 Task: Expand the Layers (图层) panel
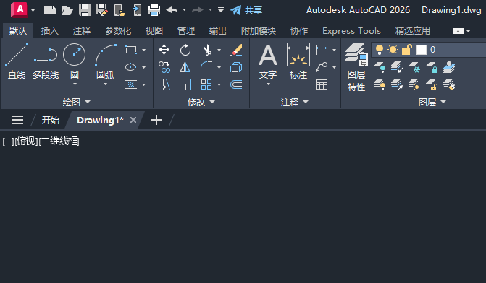pos(432,102)
